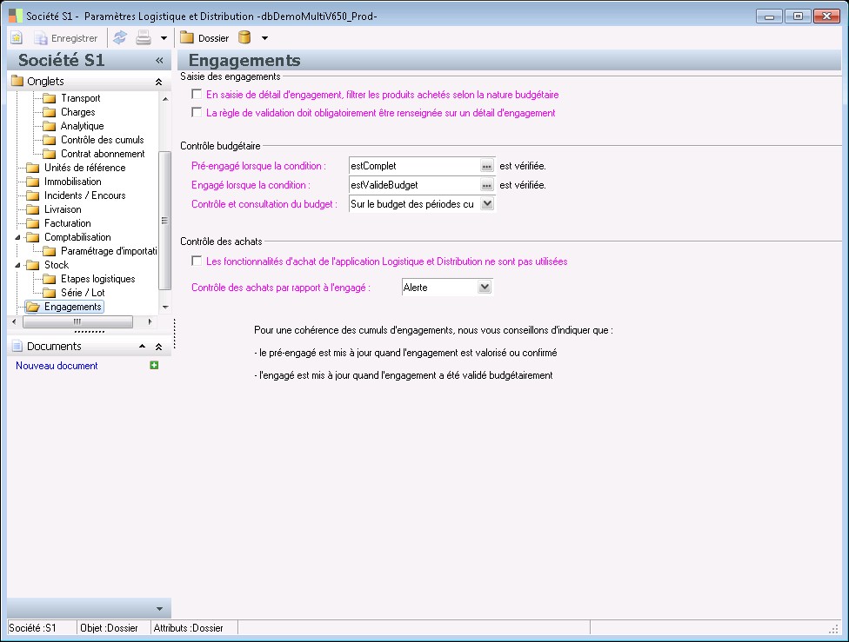Screen dimensions: 849x642
Task: Click the new document icon in toolbar
Action: [17, 38]
